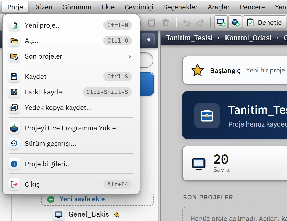Click Yeni sayfa ekle button
The width and height of the screenshot is (287, 221).
tap(98, 199)
